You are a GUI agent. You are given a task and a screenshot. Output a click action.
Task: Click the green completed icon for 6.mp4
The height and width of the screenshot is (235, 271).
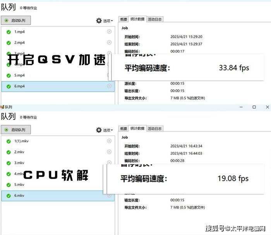click(9, 87)
